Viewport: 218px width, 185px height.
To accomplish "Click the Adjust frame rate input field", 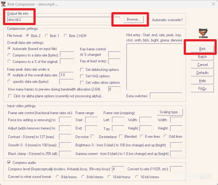I will click(x=65, y=128).
